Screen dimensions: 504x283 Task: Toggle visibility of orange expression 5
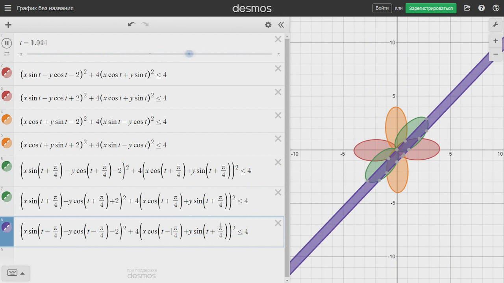7,143
